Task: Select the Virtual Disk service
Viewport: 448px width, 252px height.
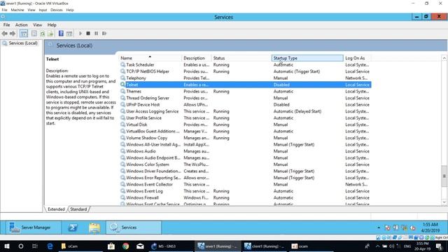Action: (246, 125)
